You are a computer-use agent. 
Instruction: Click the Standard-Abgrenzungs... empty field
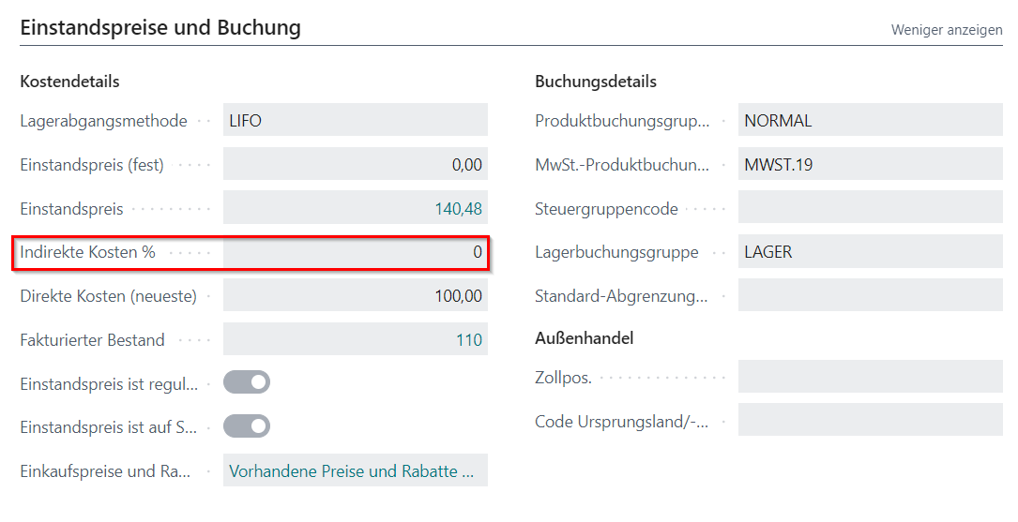[870, 296]
